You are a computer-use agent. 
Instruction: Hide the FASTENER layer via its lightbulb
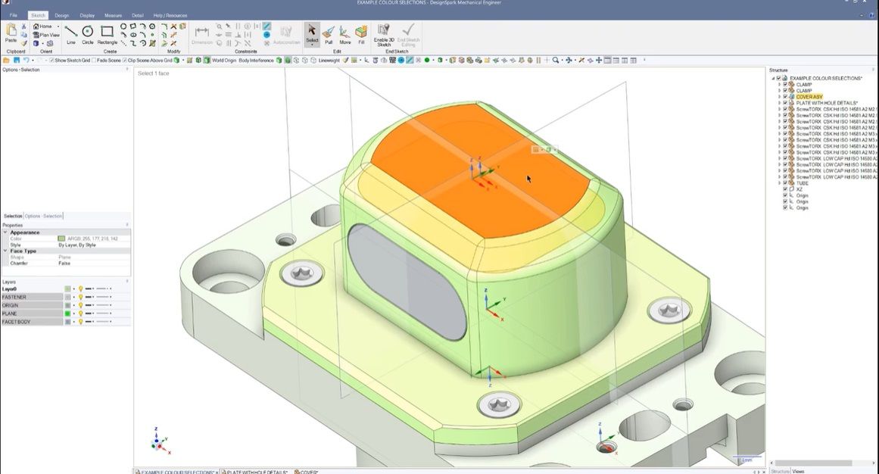point(81,297)
